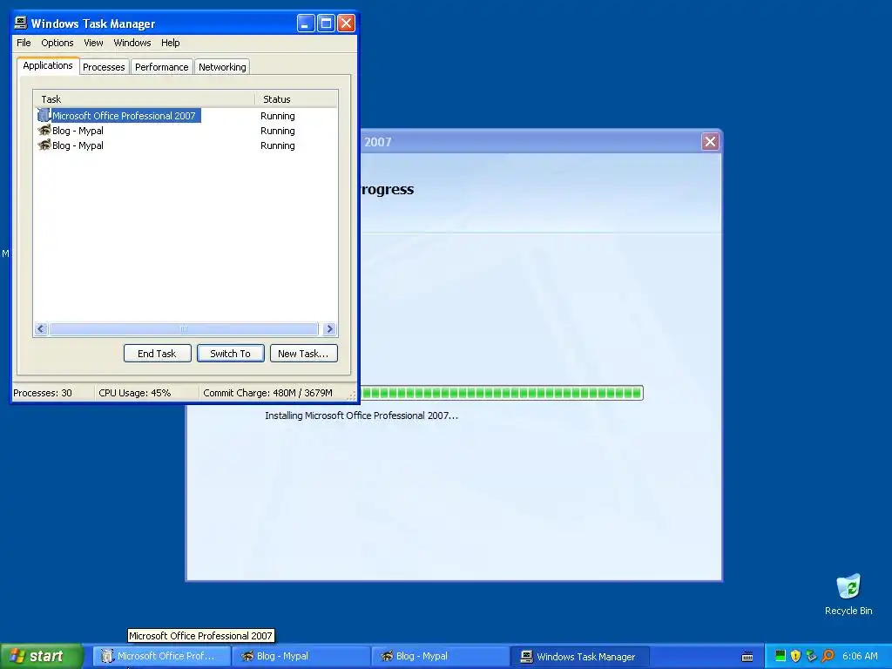Click the green installation progress bar
This screenshot has height=669, width=892.
click(x=501, y=393)
